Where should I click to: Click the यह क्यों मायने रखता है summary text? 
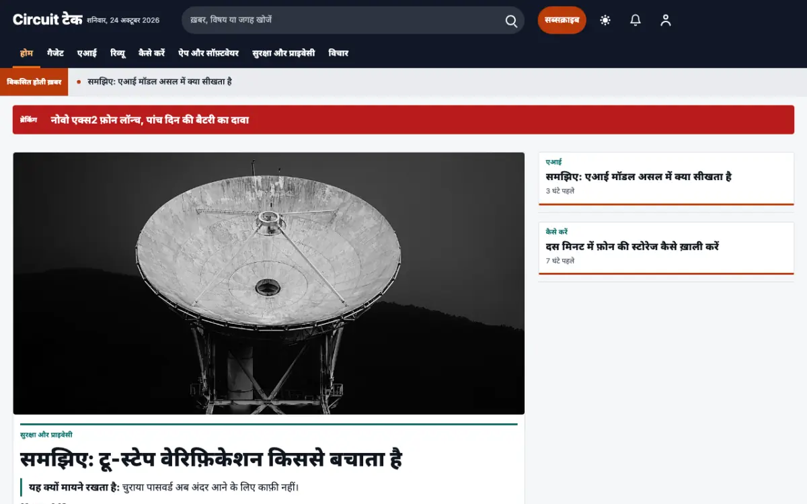164,487
